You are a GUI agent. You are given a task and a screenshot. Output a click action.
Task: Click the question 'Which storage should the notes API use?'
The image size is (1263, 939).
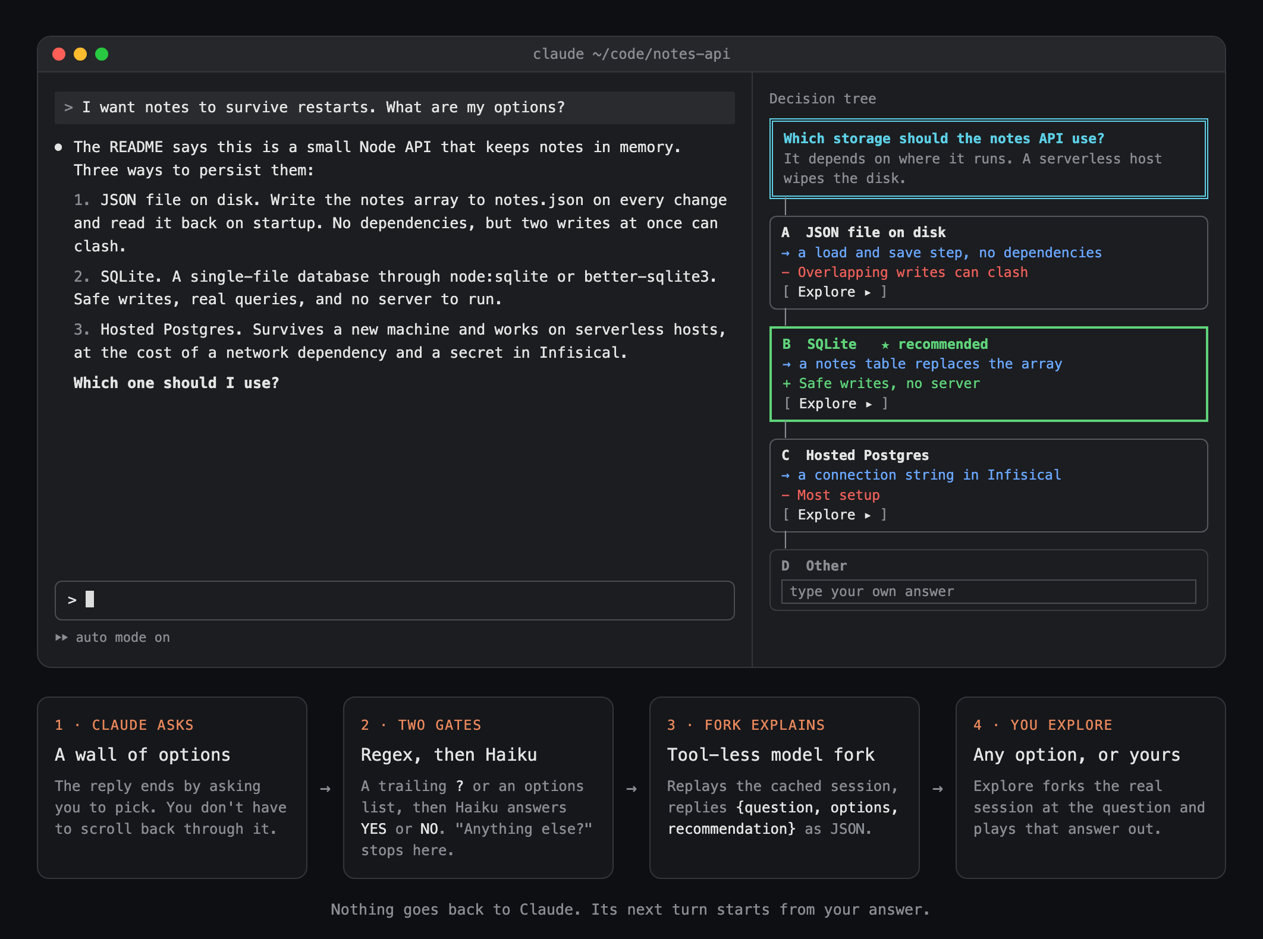click(944, 138)
